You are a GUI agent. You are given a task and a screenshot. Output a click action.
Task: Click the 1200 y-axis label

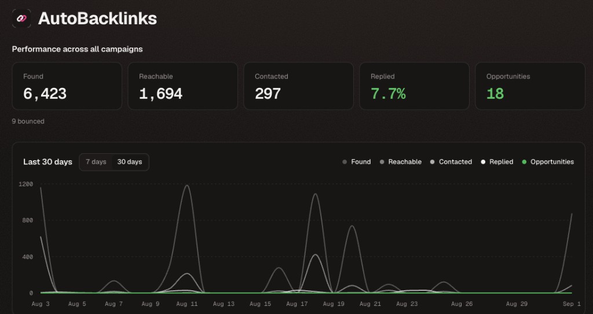pos(25,184)
